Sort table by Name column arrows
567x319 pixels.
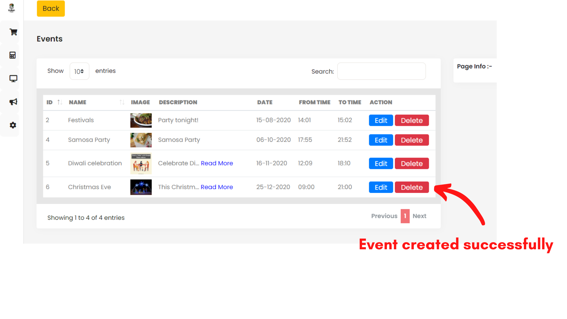click(122, 102)
